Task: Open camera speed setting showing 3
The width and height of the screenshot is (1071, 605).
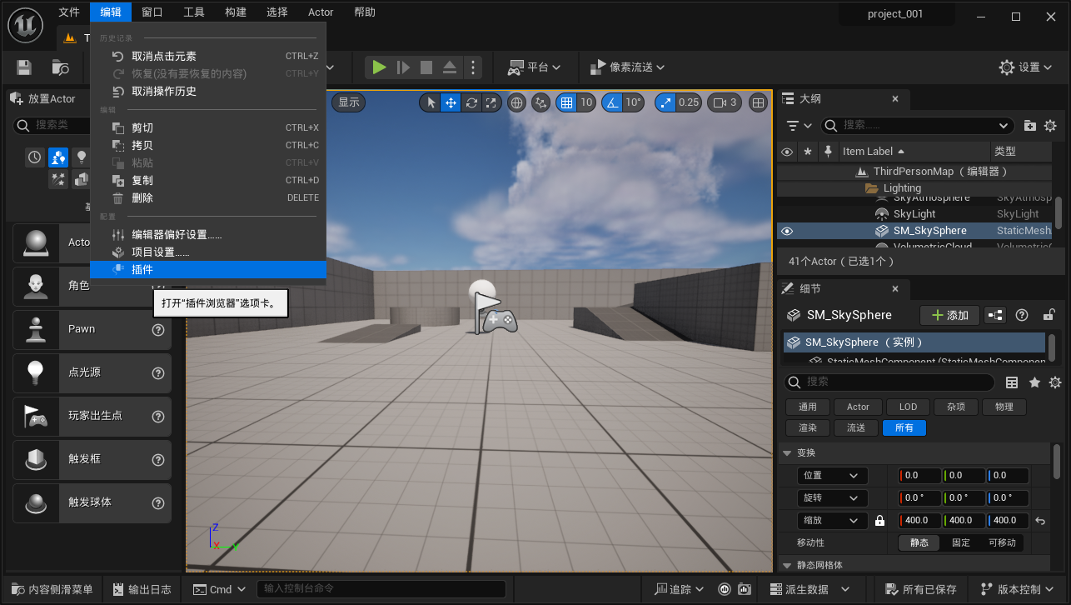Action: 725,102
